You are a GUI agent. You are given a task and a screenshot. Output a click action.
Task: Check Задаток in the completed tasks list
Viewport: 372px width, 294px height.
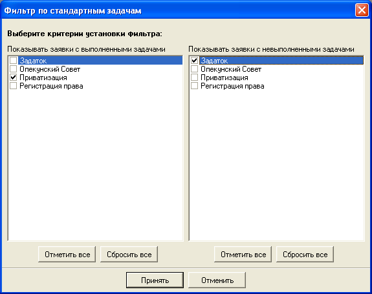click(x=14, y=61)
